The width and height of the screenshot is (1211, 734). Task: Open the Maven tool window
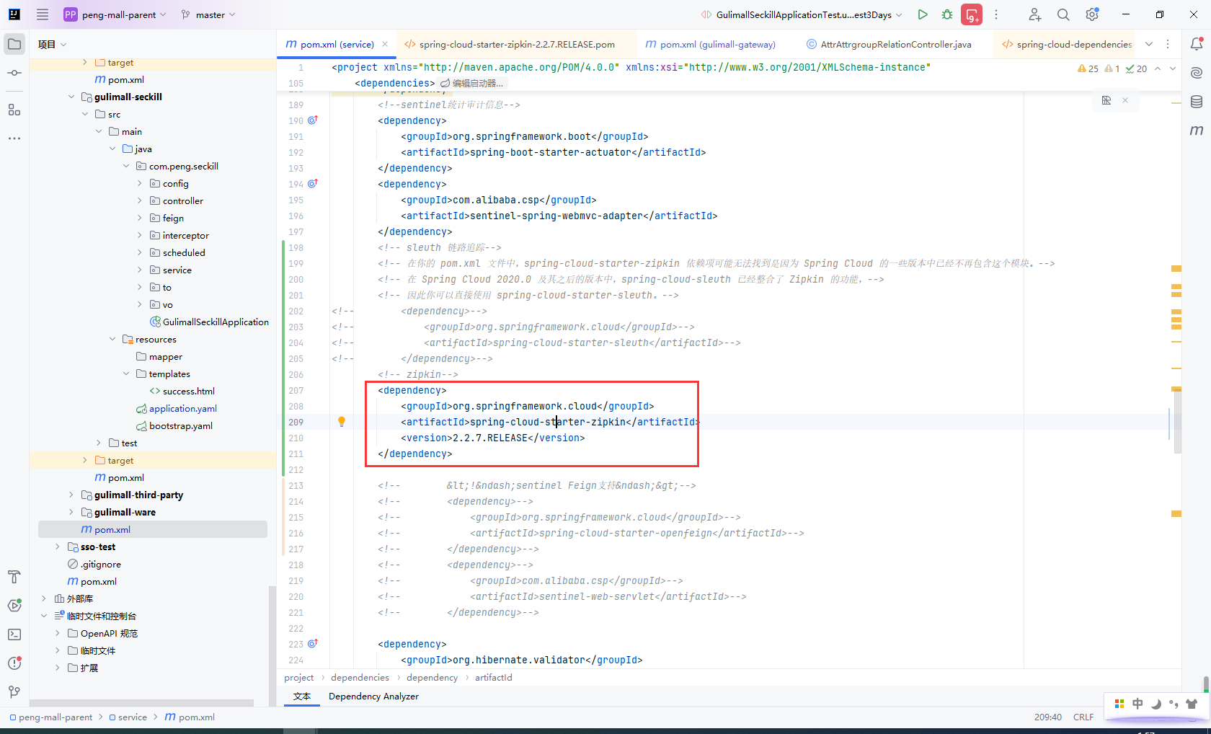tap(1197, 131)
